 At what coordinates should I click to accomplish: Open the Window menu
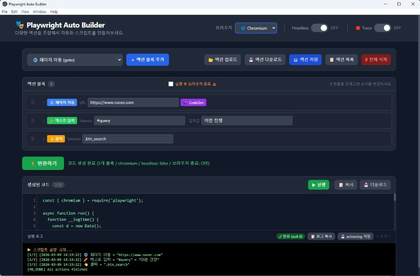pos(39,12)
